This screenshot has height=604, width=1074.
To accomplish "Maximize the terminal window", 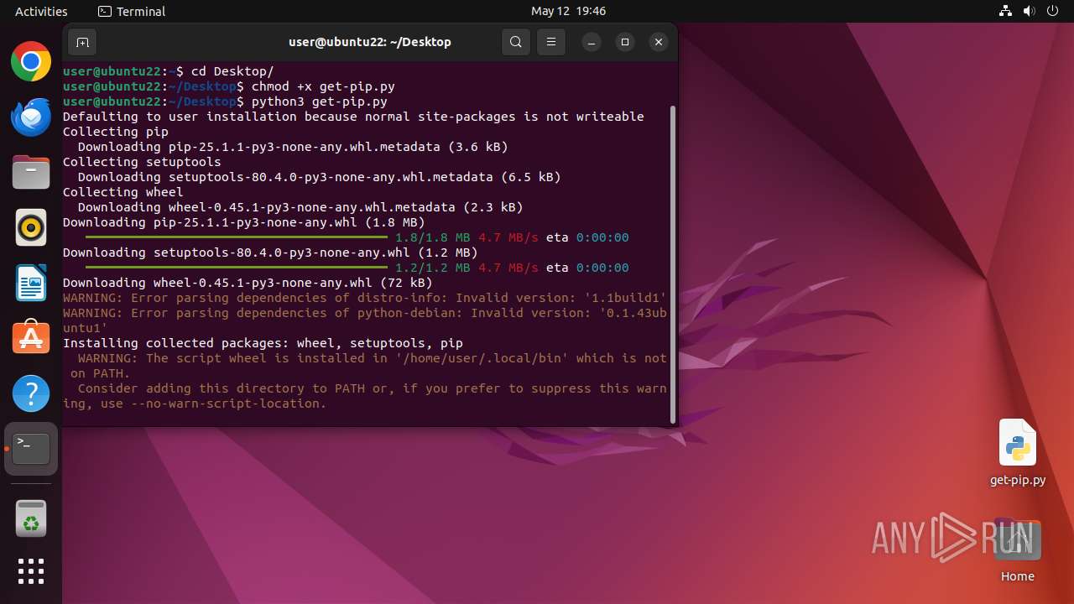I will (x=625, y=42).
